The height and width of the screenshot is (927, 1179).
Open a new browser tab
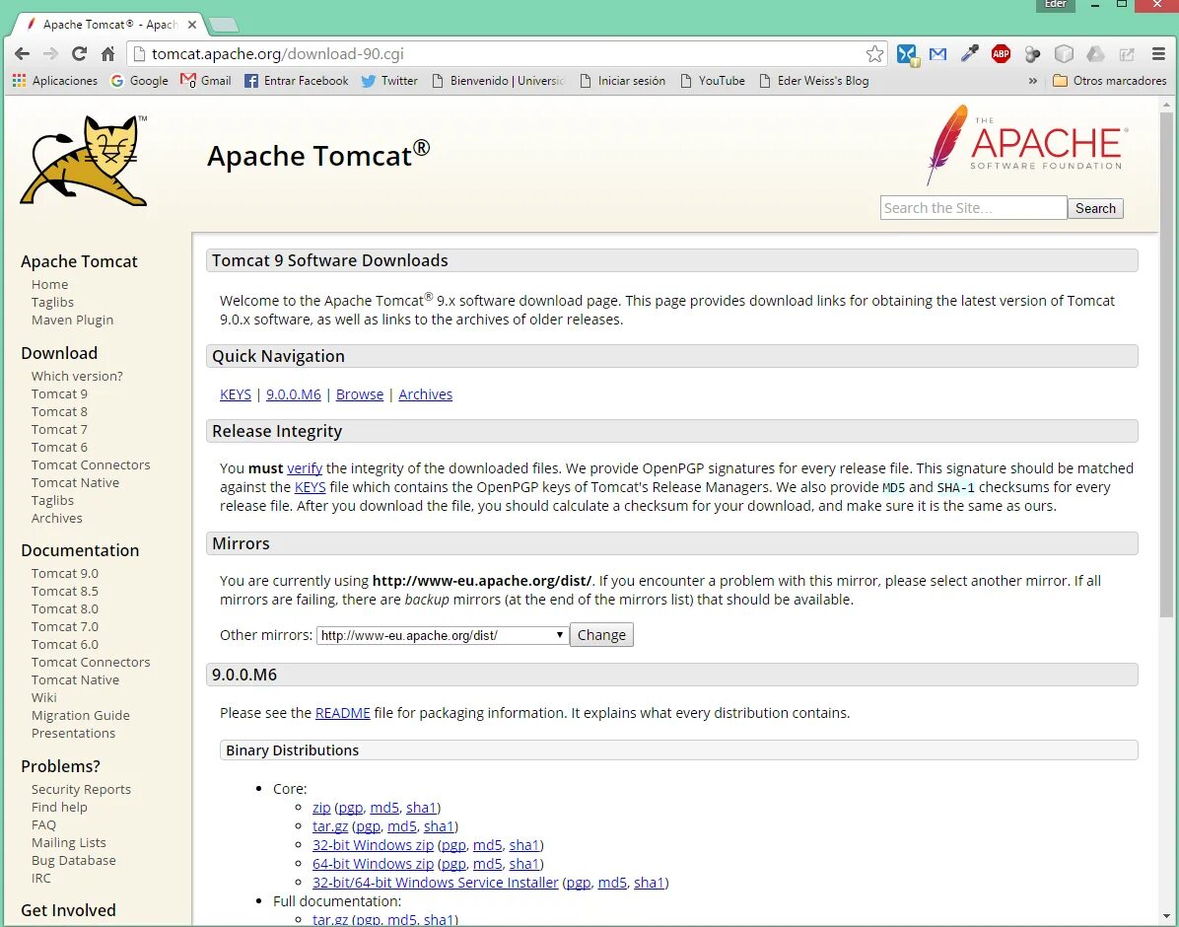(224, 26)
